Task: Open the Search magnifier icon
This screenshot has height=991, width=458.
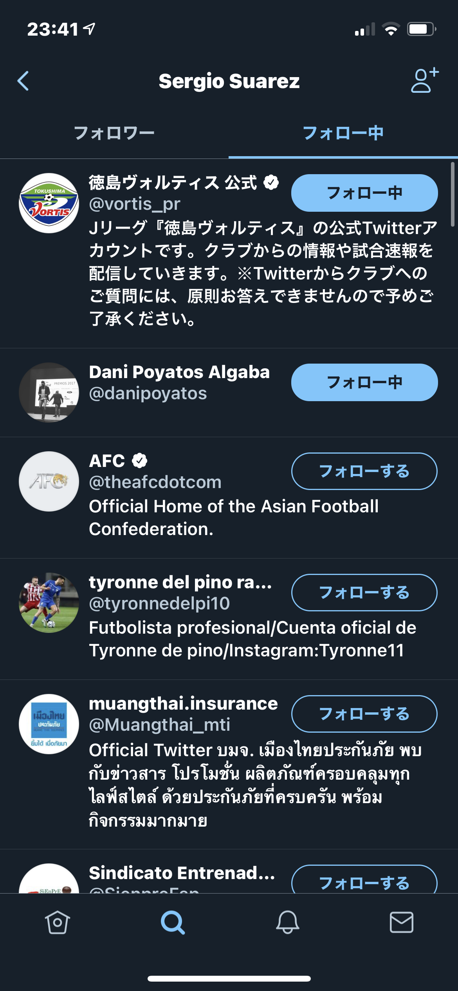Action: coord(173,922)
